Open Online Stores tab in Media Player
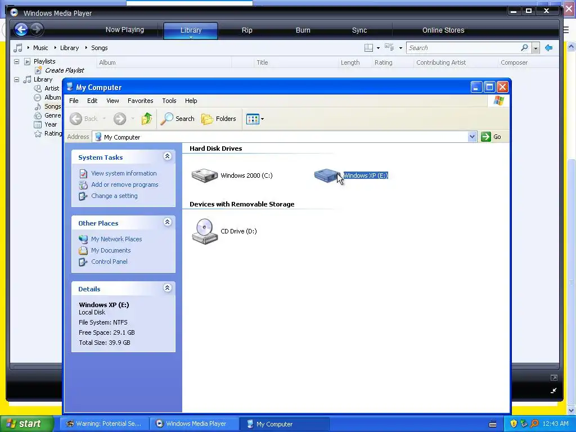 [x=443, y=30]
